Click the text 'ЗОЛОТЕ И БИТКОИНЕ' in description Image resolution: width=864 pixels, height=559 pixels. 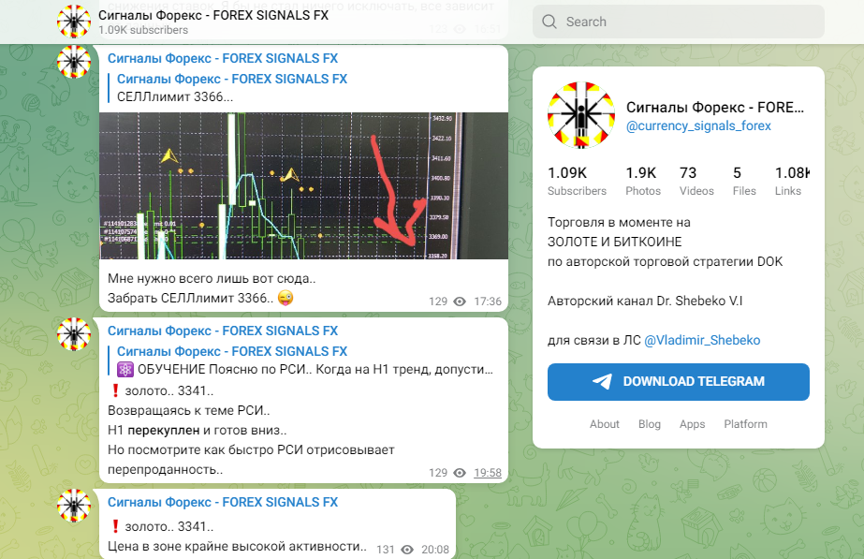(x=614, y=242)
